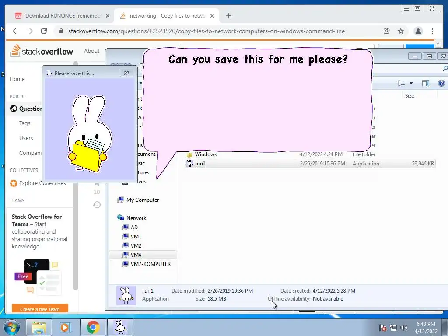Open the change view icon in Explorer
Viewport: 448px width, 336px height.
tap(402, 83)
